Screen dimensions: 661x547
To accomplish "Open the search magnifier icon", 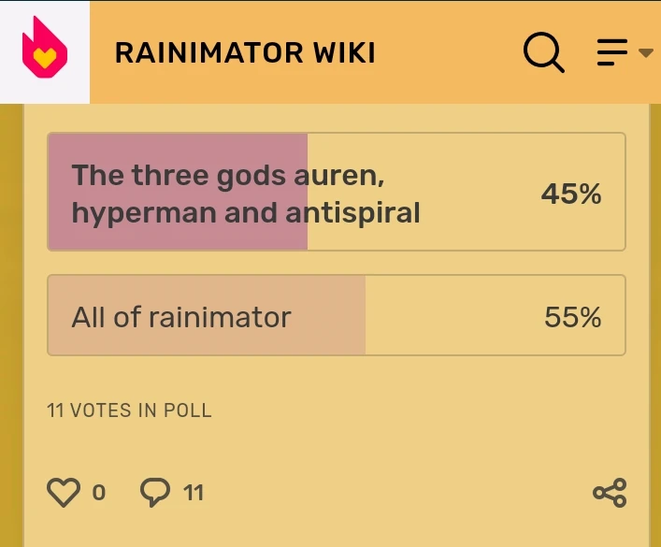I will tap(543, 52).
